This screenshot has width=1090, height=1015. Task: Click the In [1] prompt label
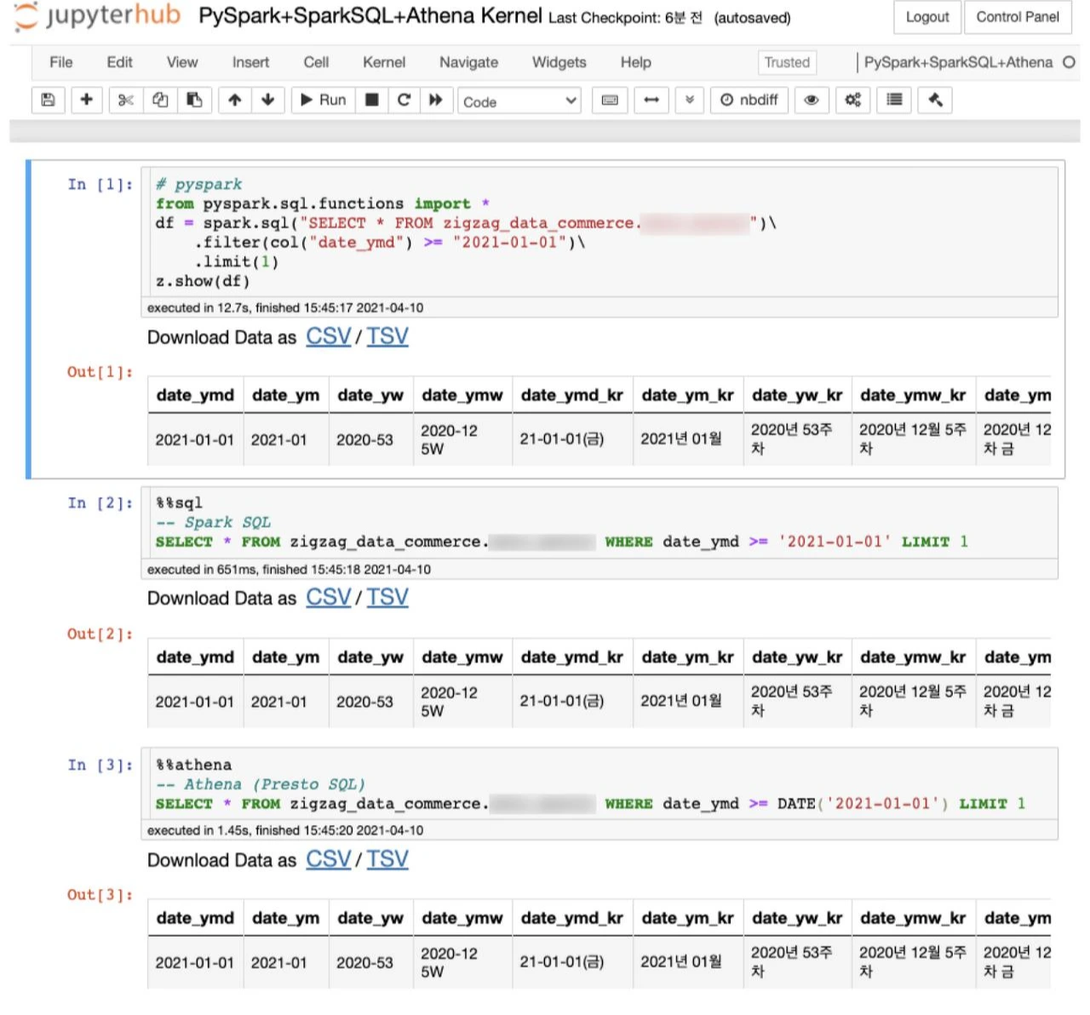click(x=100, y=185)
